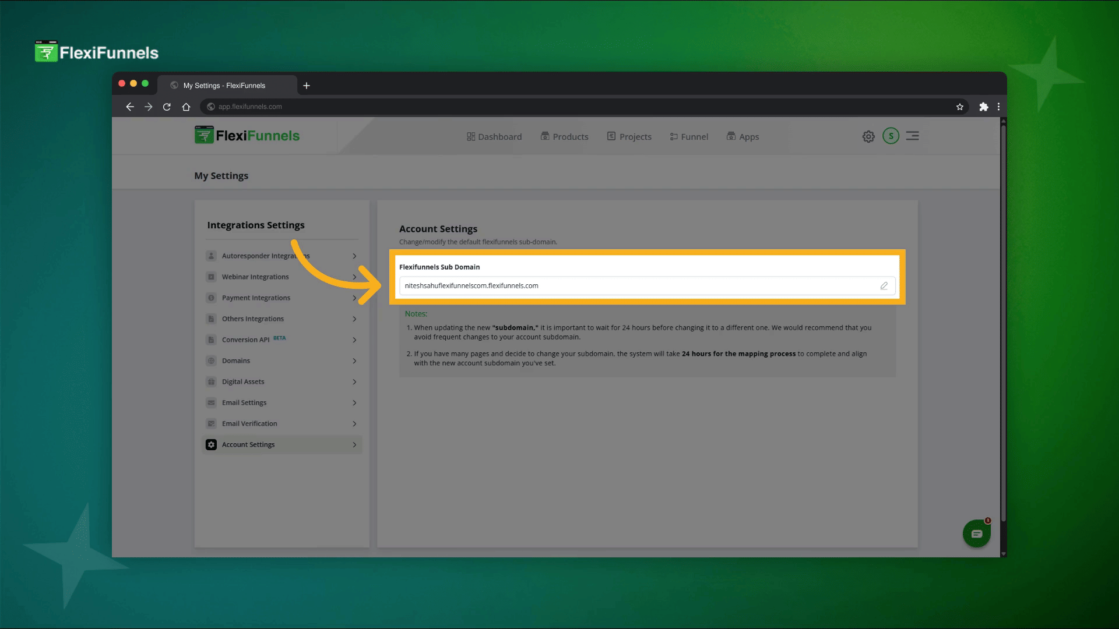
Task: Open a new browser tab with plus
Action: (307, 86)
